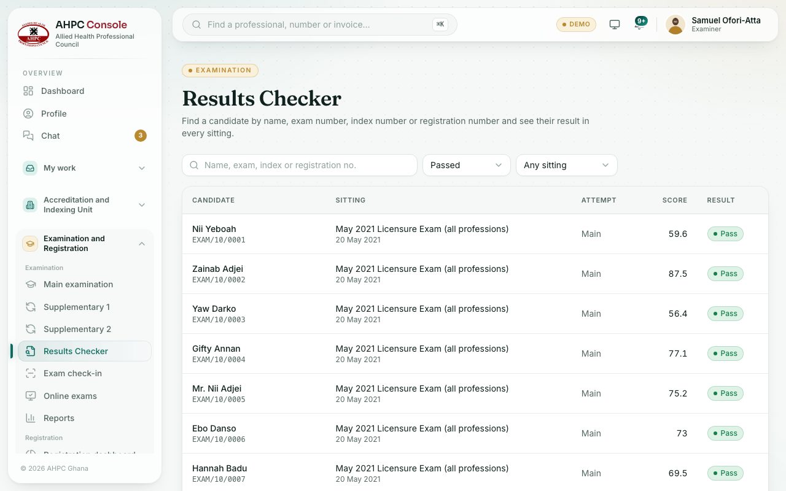786x491 pixels.
Task: Click the monitor display icon in header
Action: point(615,25)
